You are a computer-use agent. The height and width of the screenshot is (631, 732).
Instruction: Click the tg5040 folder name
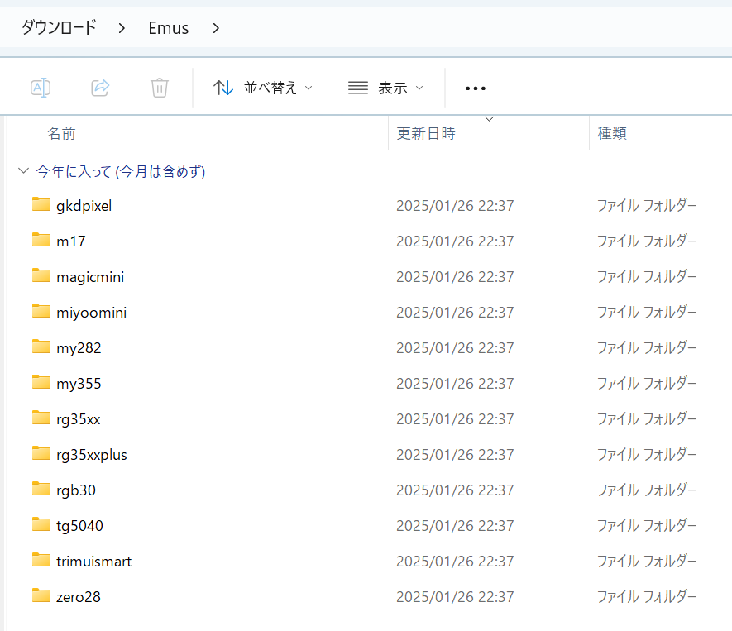[79, 525]
